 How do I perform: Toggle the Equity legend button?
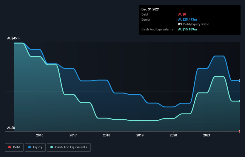coord(35,147)
